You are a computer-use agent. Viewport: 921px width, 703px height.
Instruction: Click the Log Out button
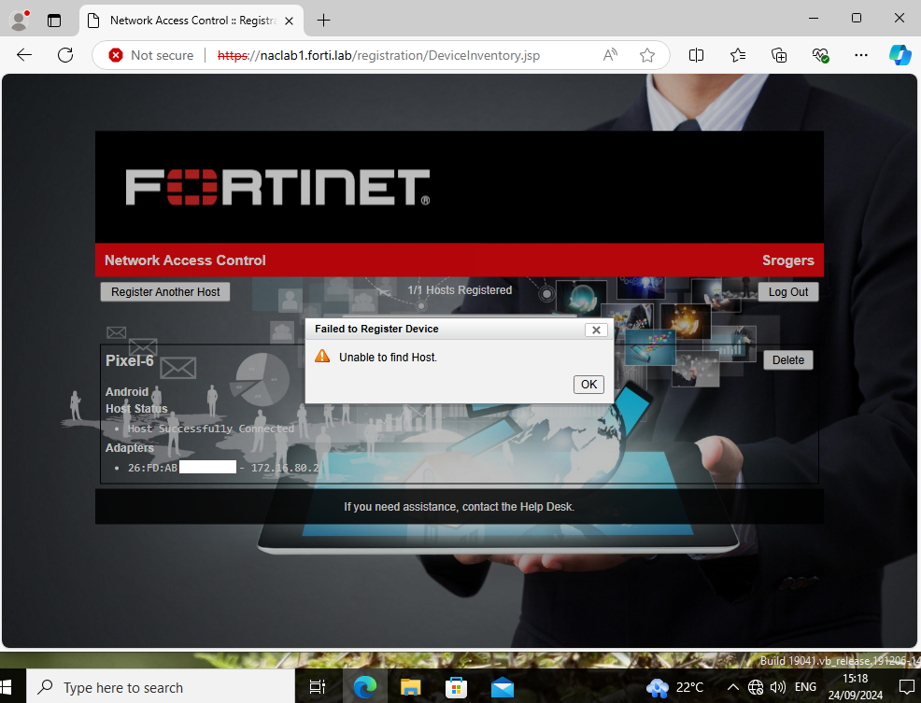click(x=788, y=292)
